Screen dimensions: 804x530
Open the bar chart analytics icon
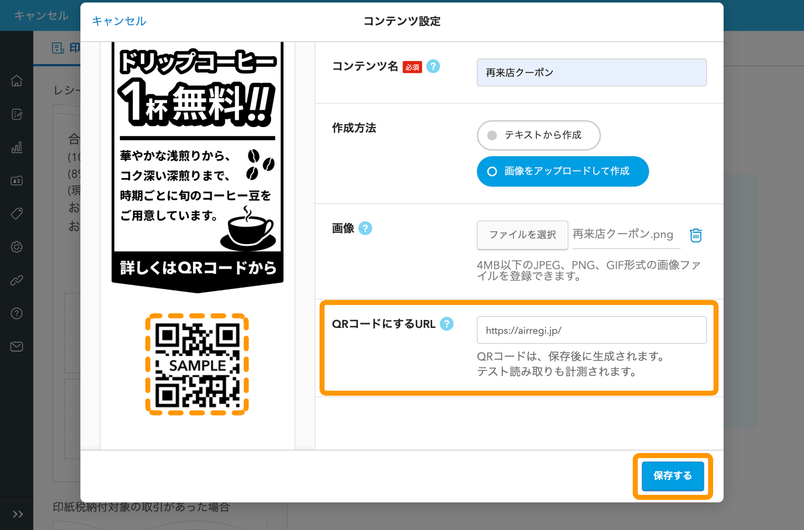pos(17,147)
